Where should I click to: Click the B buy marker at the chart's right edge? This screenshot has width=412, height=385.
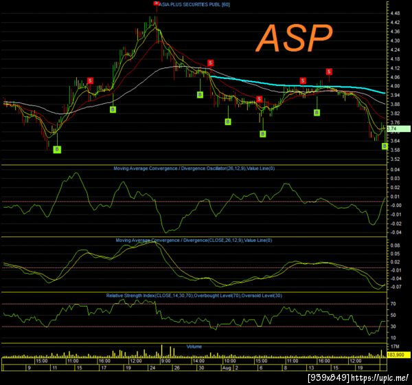(x=385, y=146)
